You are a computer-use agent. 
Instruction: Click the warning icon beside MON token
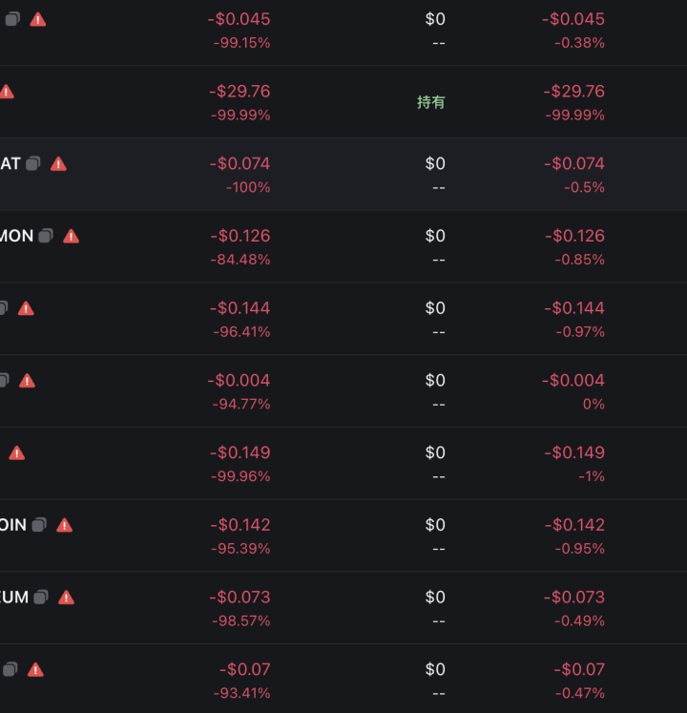coord(71,236)
